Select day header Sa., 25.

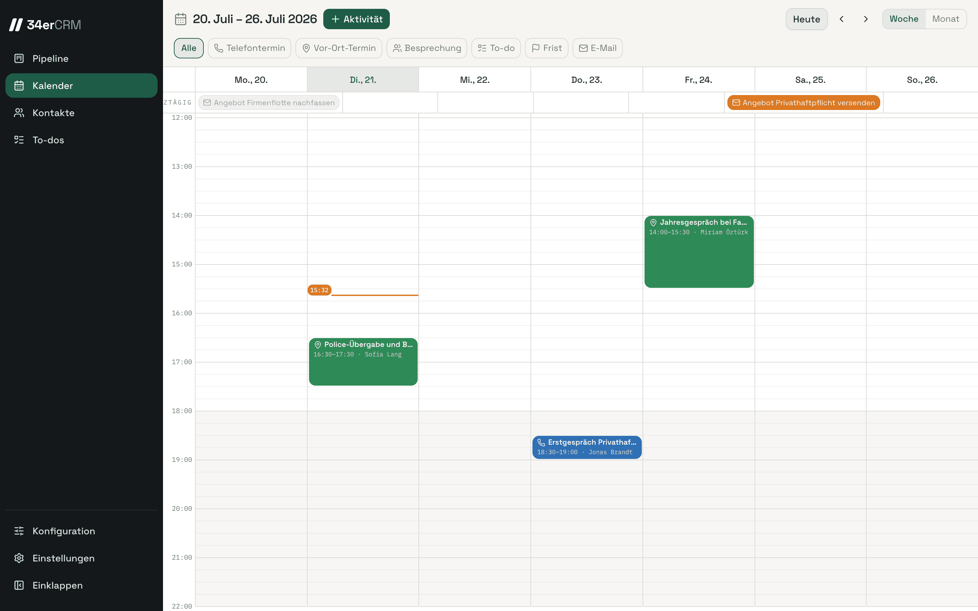pos(810,80)
